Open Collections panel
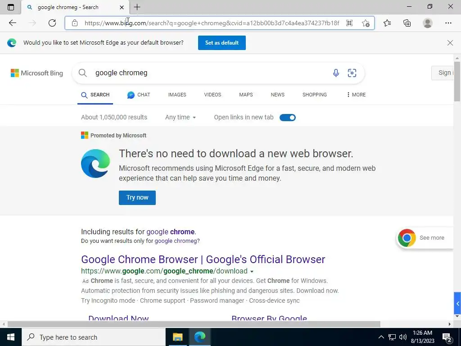461x346 pixels. [407, 23]
